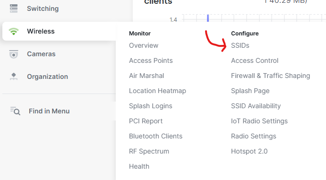Click the blue bar in clients chart

click(x=208, y=18)
